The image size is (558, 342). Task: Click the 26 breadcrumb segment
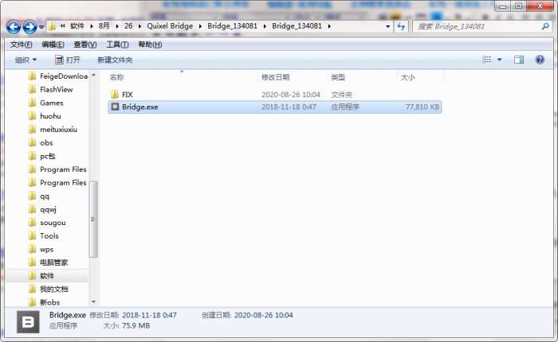pyautogui.click(x=128, y=26)
